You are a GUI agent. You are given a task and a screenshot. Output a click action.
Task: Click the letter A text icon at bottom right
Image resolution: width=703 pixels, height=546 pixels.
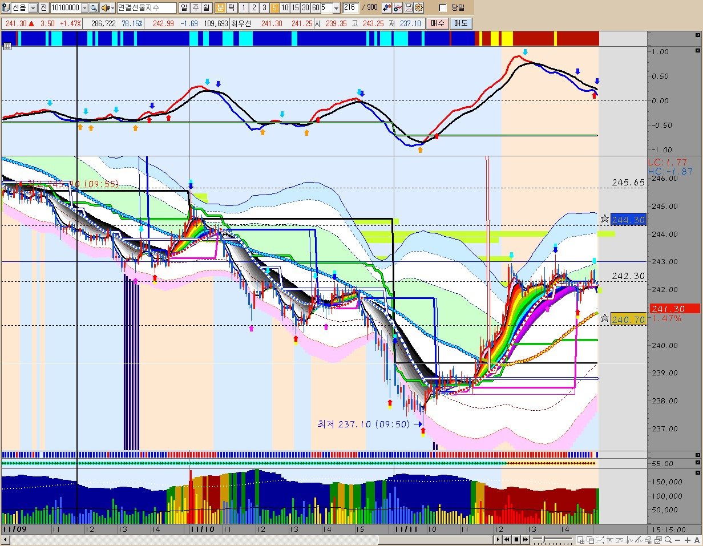click(x=696, y=540)
